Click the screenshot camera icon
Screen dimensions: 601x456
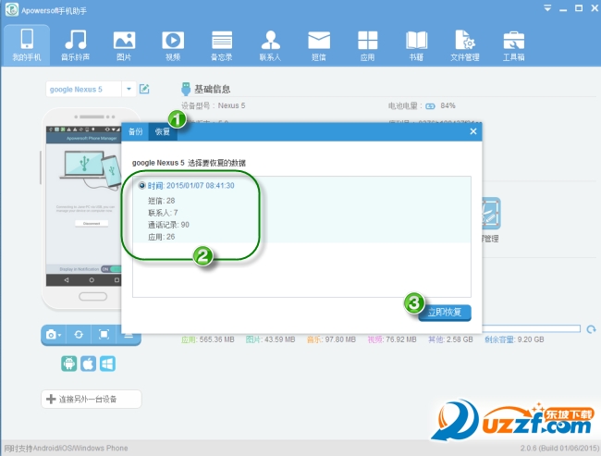(x=54, y=335)
